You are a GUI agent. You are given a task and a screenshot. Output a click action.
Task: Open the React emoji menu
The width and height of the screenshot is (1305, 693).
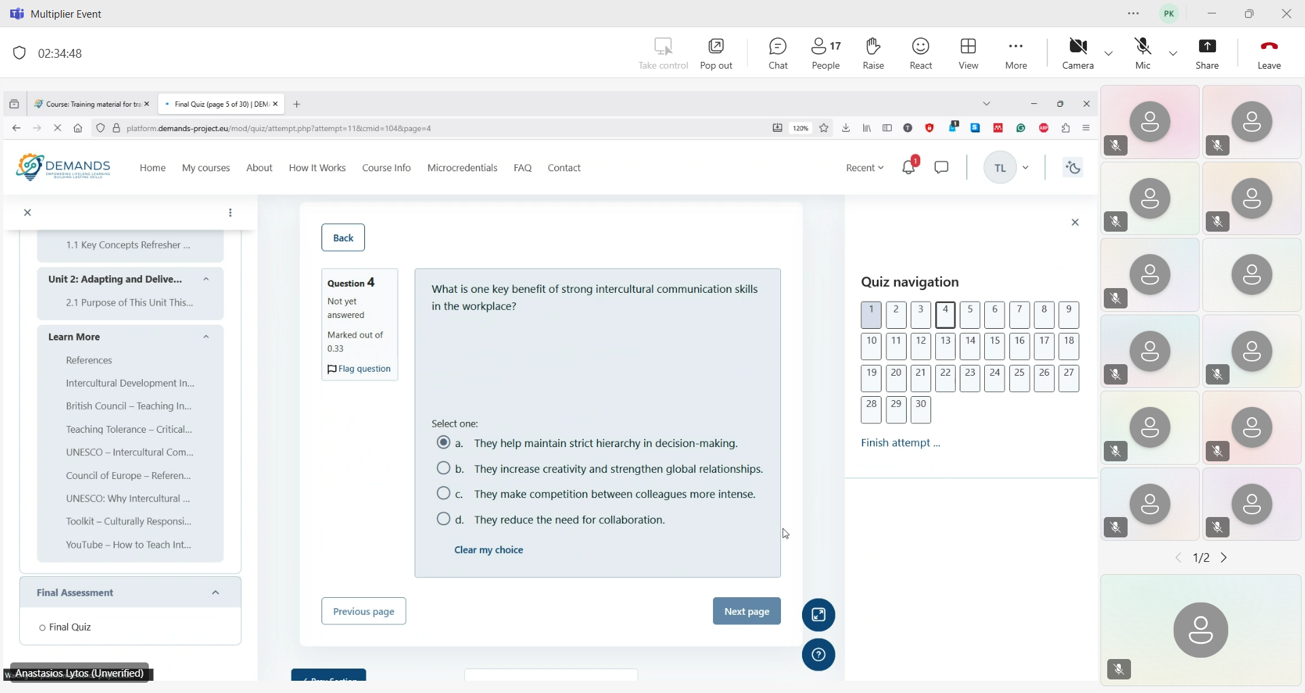[921, 54]
